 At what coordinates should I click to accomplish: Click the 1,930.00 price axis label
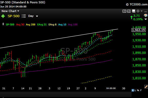(139, 40)
